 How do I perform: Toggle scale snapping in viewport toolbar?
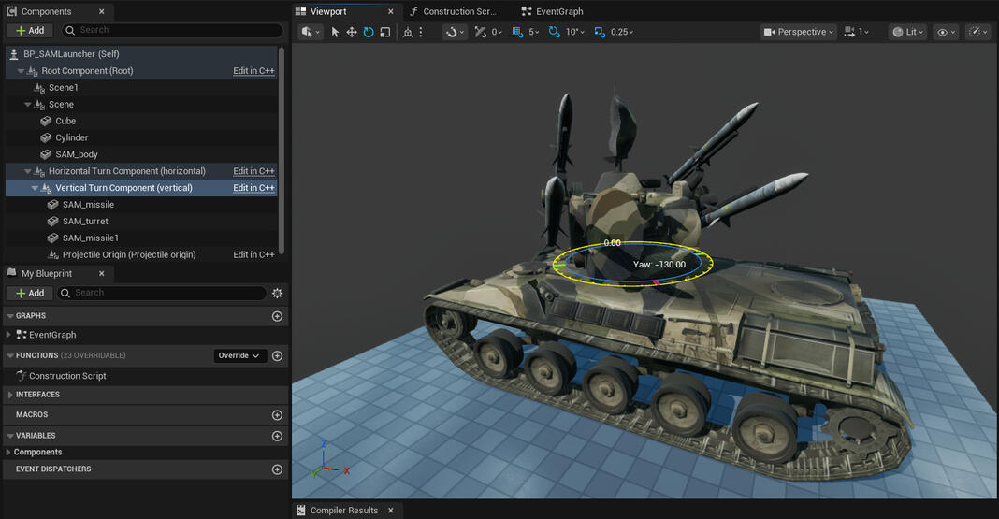click(x=599, y=32)
